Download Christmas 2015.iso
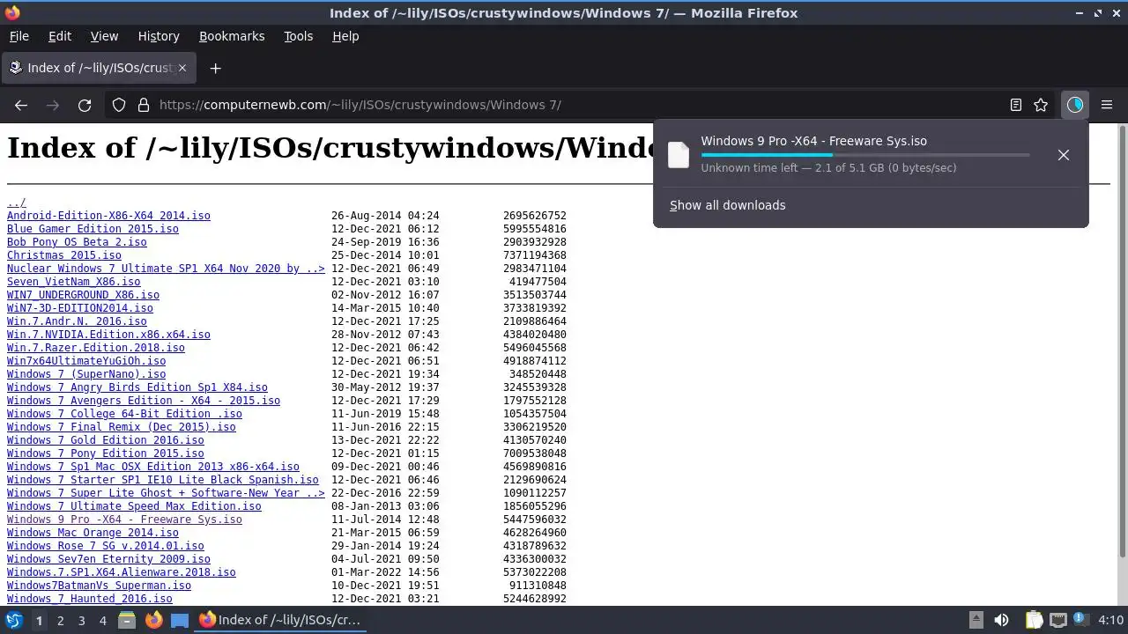 point(64,255)
